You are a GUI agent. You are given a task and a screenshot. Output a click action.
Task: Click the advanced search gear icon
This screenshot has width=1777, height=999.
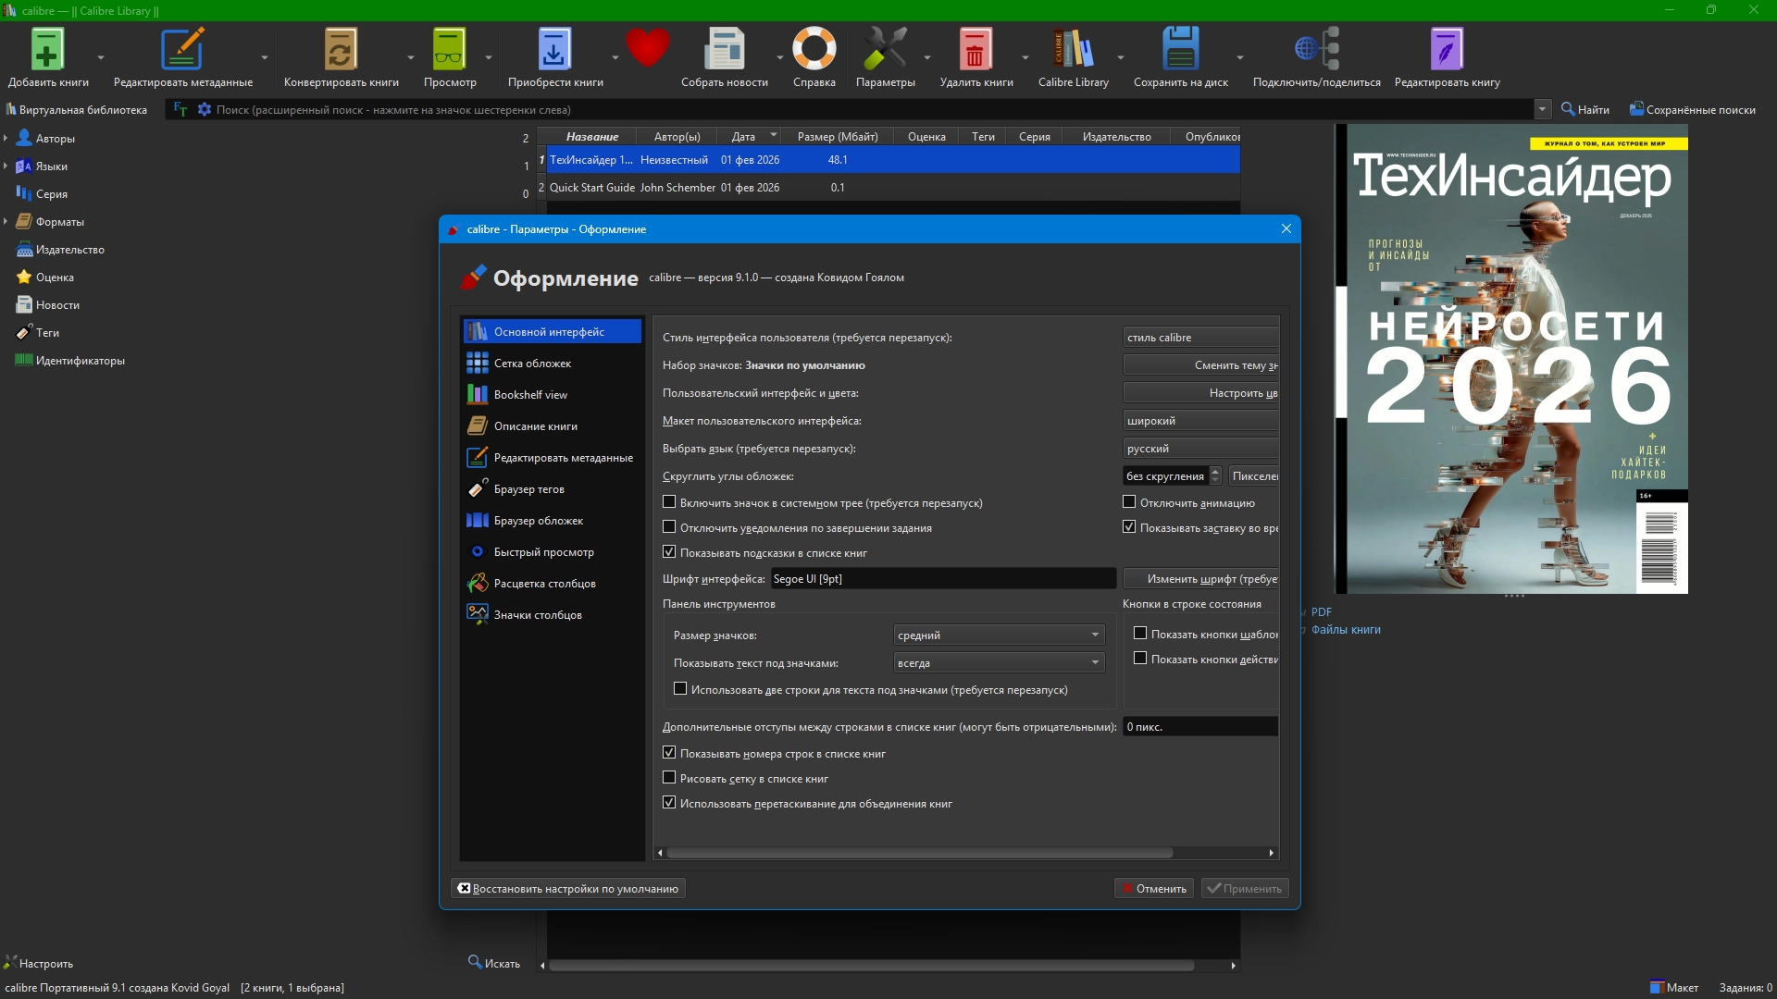205,109
